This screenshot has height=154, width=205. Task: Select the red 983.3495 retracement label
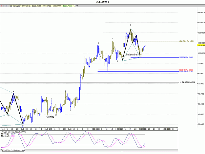[x=186, y=70]
